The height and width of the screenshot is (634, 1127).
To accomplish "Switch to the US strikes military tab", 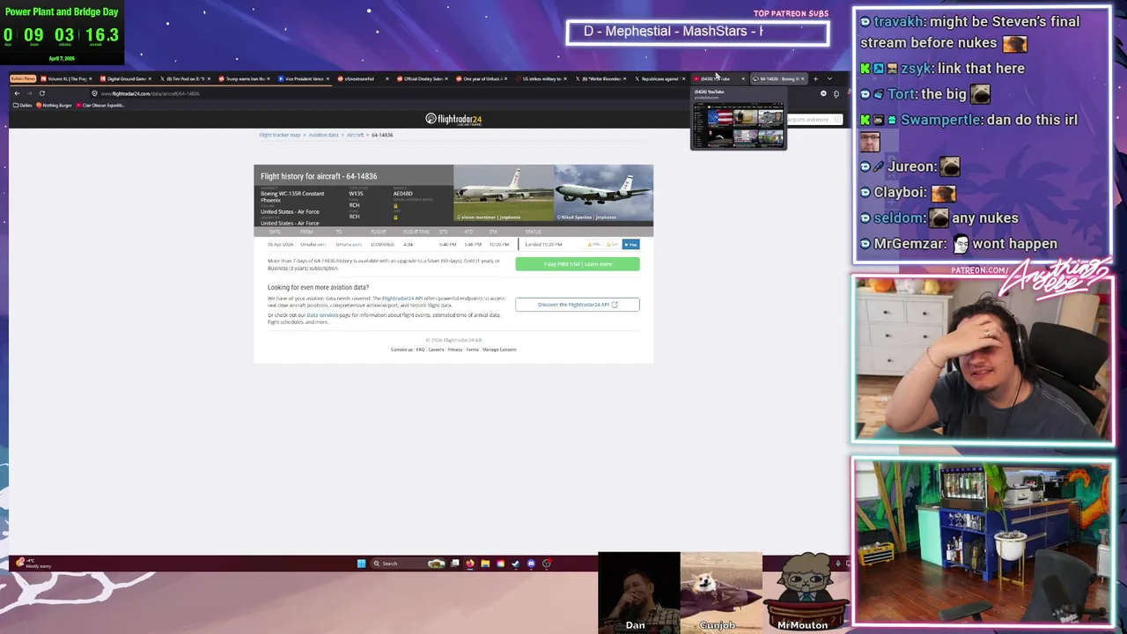I will pos(541,78).
